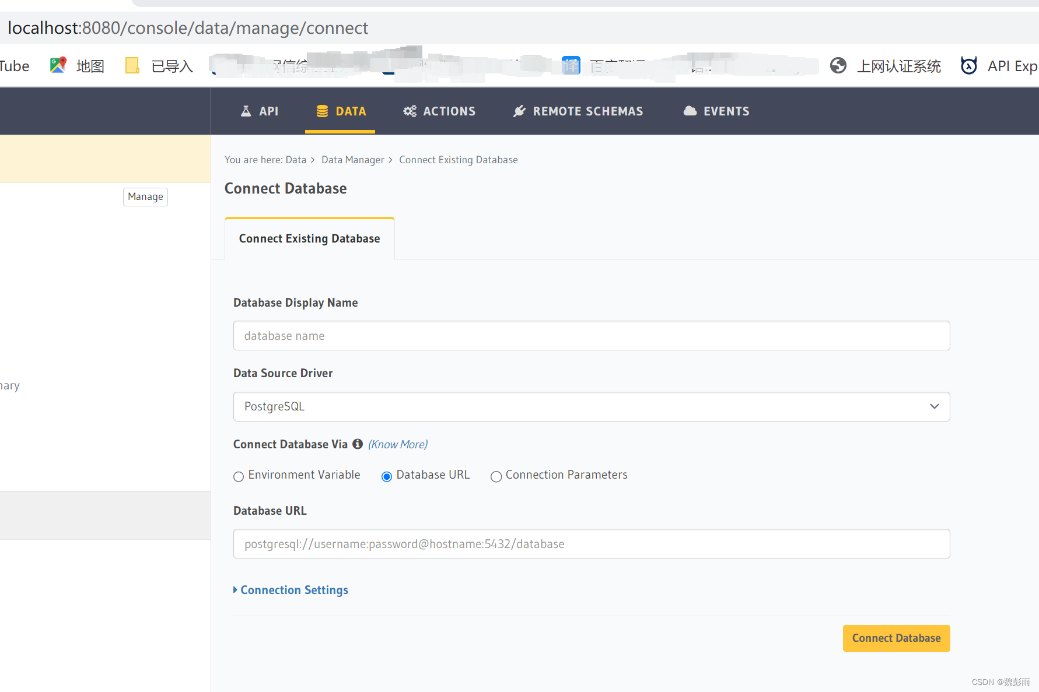The image size is (1039, 692).
Task: Click the browser address bar URL
Action: [x=188, y=28]
